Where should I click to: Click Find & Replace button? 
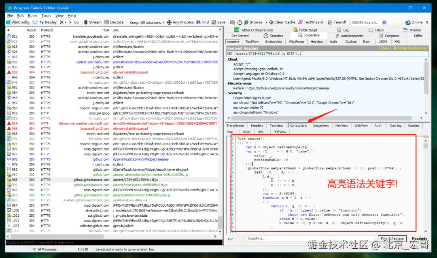tap(392, 239)
